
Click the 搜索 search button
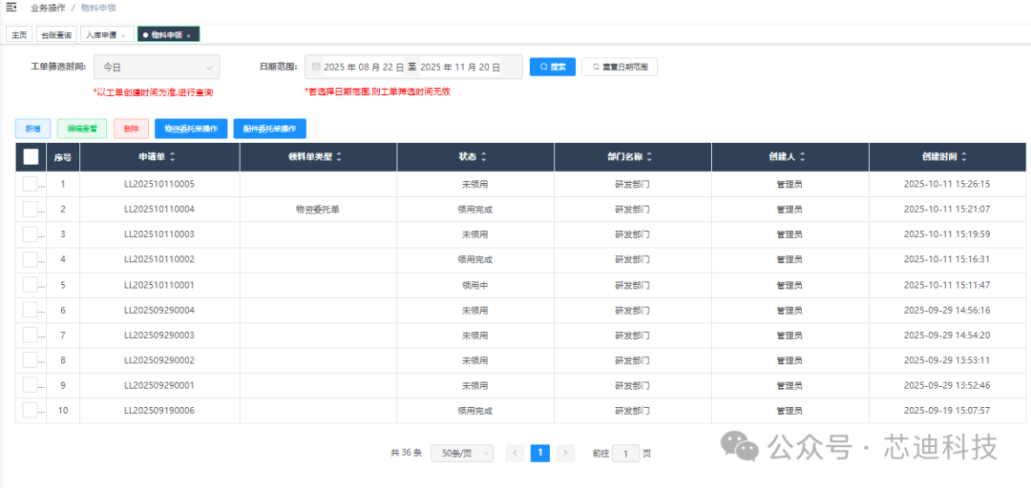coord(553,67)
